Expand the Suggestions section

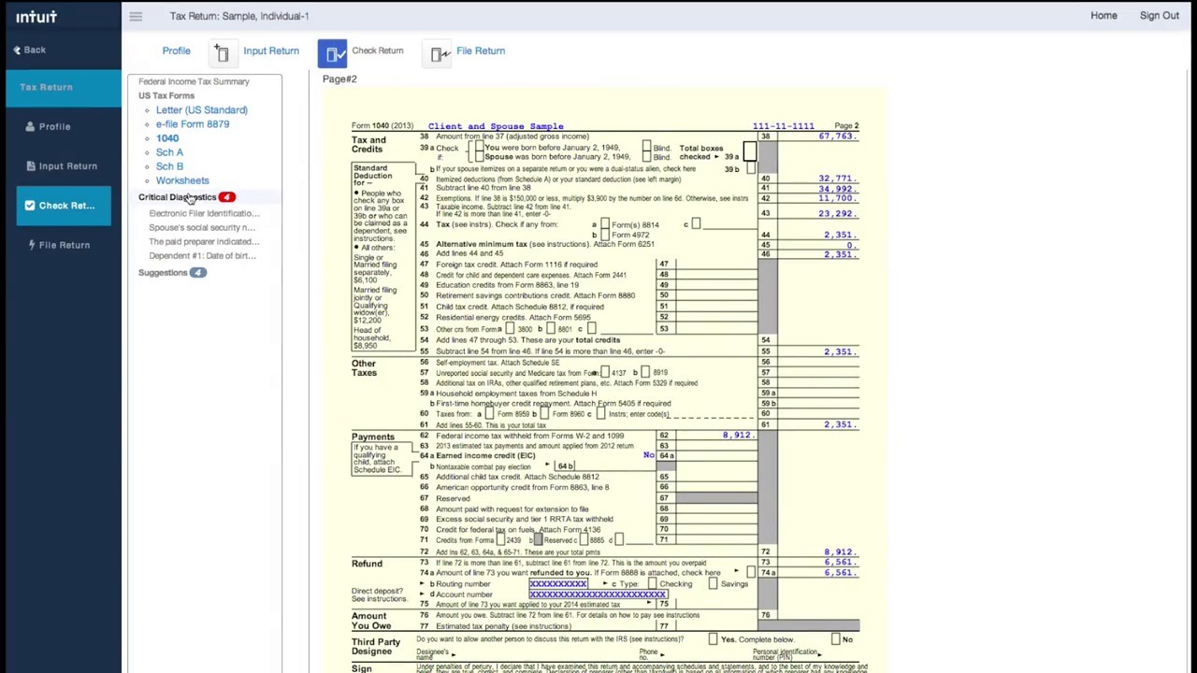(x=163, y=273)
